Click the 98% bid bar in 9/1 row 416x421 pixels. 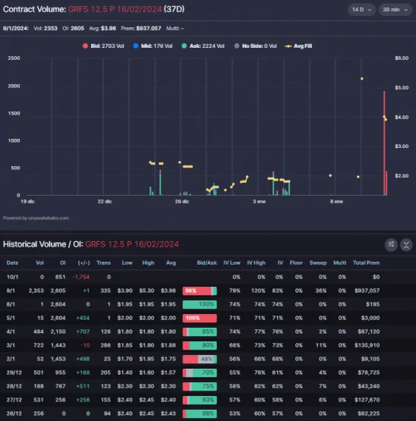(200, 291)
